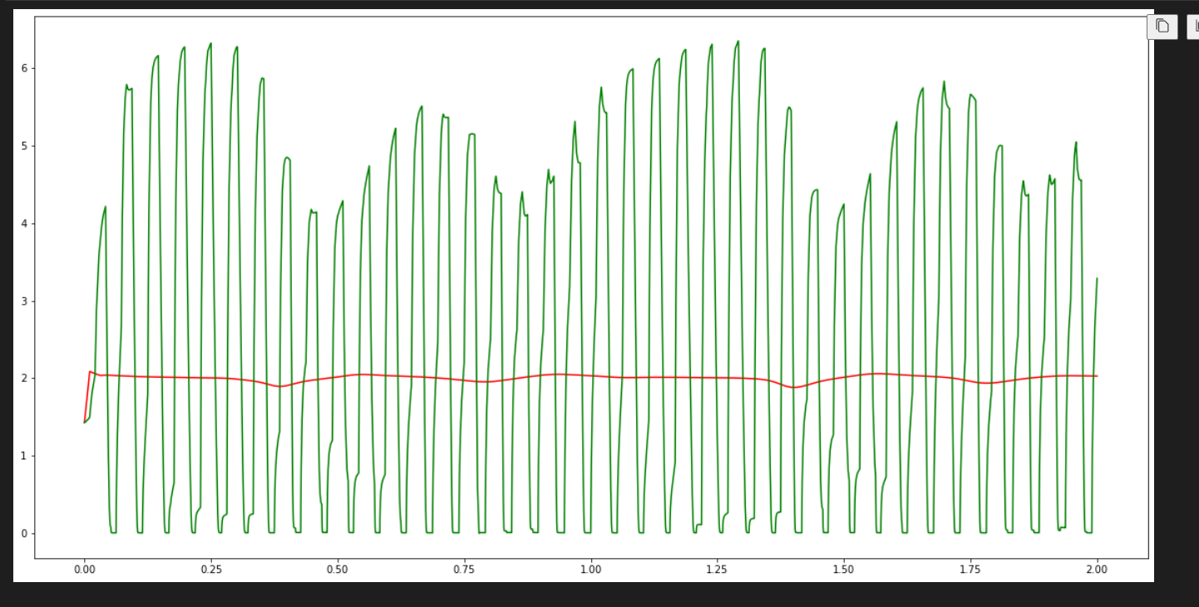Viewport: 1199px width, 607px height.
Task: Click x-axis tick label 2.00
Action: (1098, 570)
